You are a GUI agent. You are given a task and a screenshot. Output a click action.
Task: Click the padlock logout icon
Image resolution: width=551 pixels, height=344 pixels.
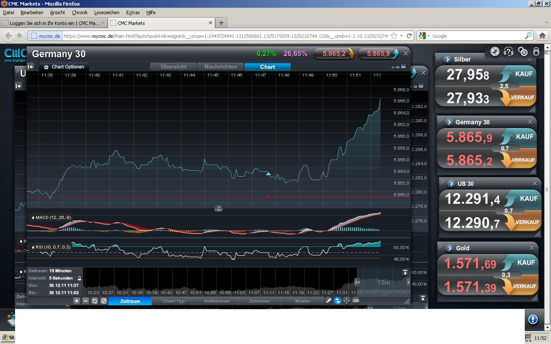536,52
